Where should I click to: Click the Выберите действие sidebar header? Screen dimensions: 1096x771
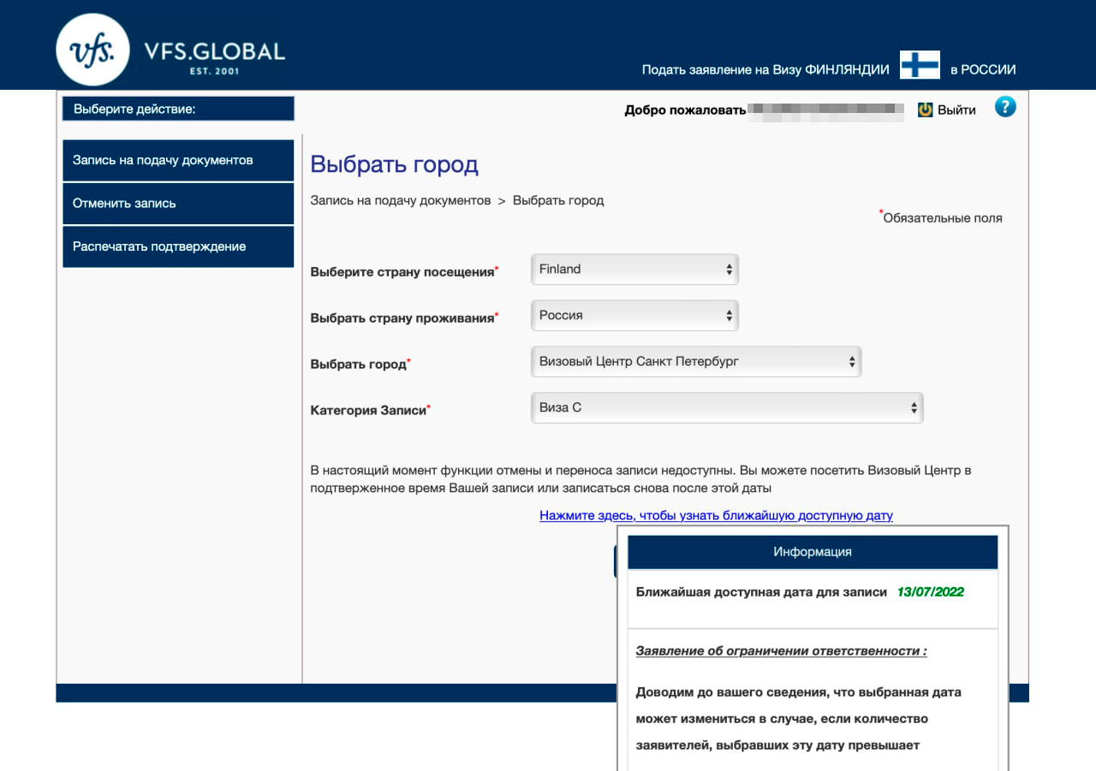(178, 109)
